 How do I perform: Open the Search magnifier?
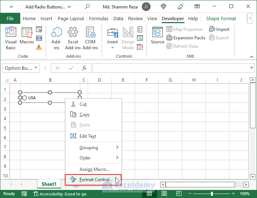pos(87,7)
